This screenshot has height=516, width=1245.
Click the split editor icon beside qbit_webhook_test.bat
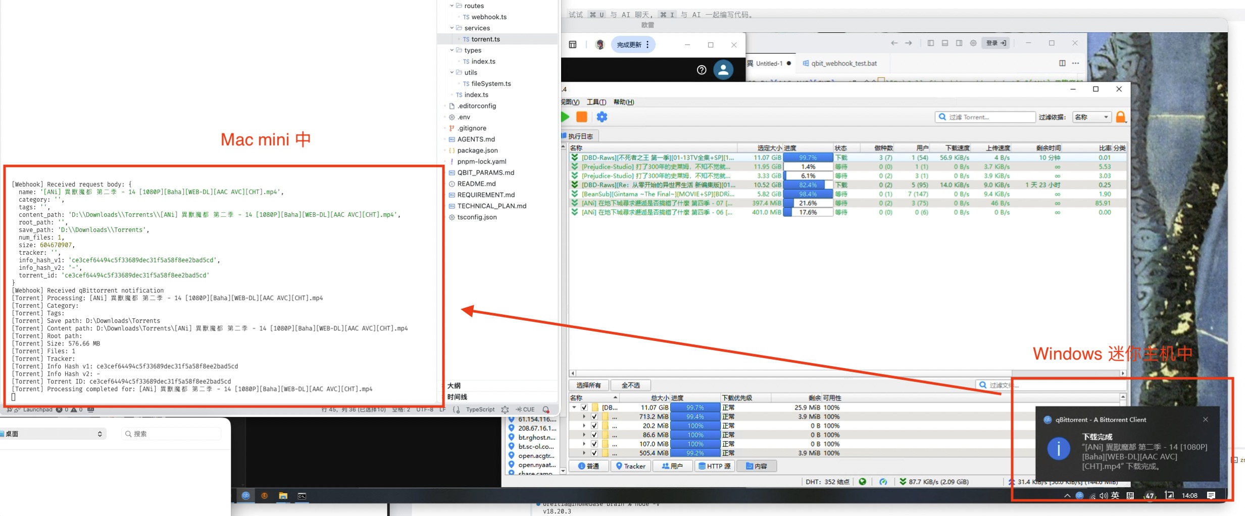[1062, 63]
